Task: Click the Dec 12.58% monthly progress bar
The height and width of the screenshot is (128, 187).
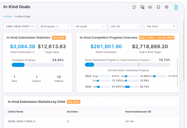Action: (132, 81)
